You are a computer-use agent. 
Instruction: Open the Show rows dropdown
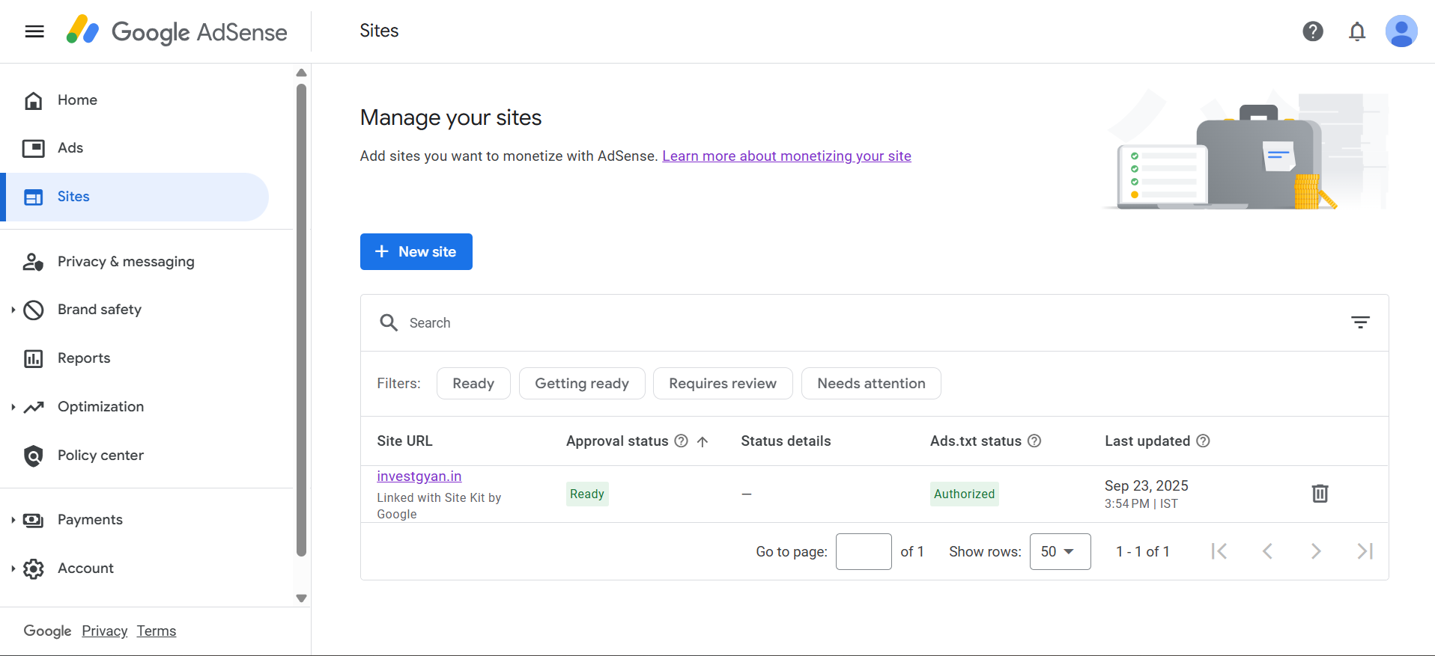pyautogui.click(x=1059, y=552)
